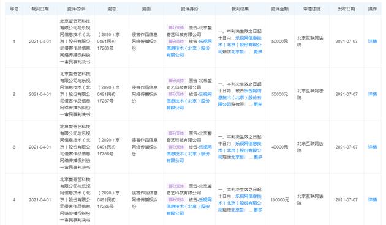Click the 审理法院 column header
386x225 pixels.
point(312,9)
